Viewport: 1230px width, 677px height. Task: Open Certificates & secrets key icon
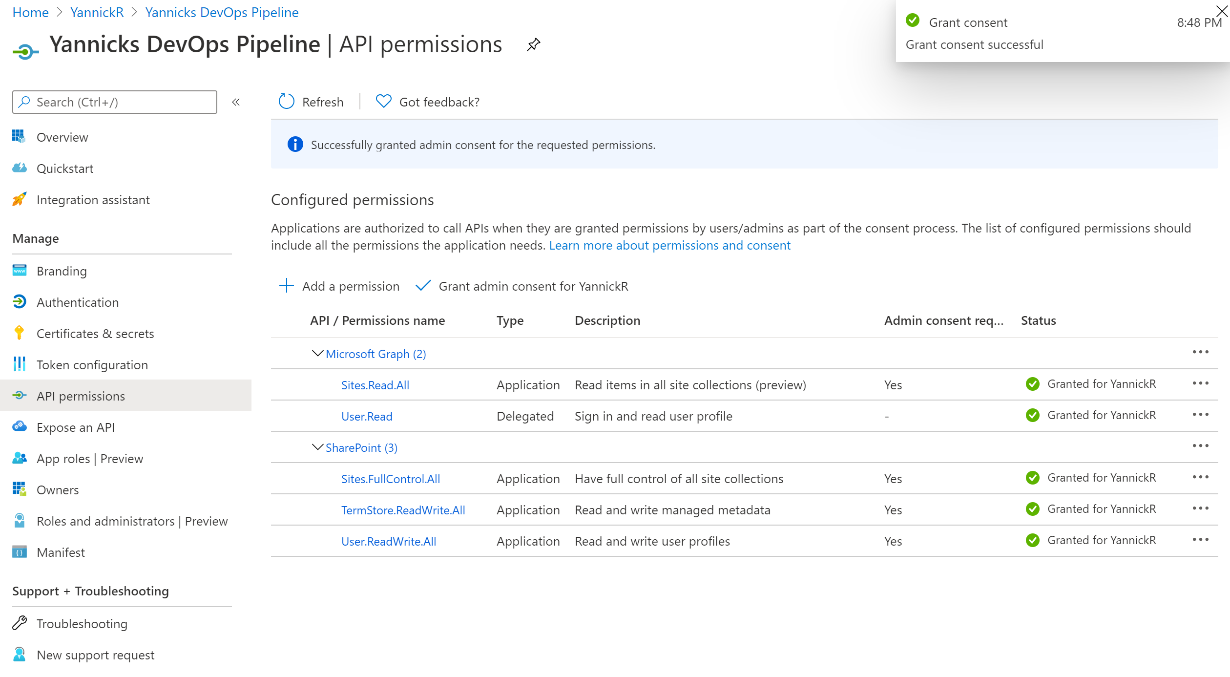coord(19,333)
